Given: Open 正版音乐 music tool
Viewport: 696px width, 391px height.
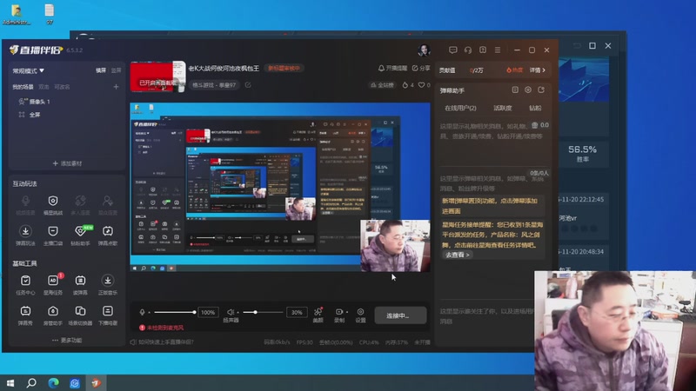Looking at the screenshot, I should pos(107,285).
